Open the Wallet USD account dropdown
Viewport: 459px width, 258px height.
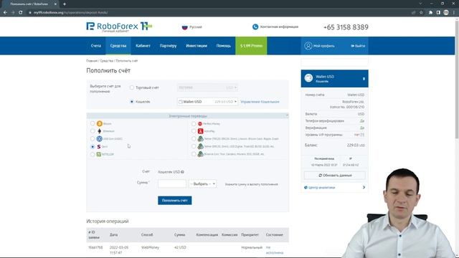[x=207, y=102]
